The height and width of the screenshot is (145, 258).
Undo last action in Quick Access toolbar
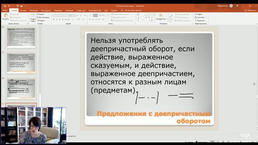tap(9, 6)
